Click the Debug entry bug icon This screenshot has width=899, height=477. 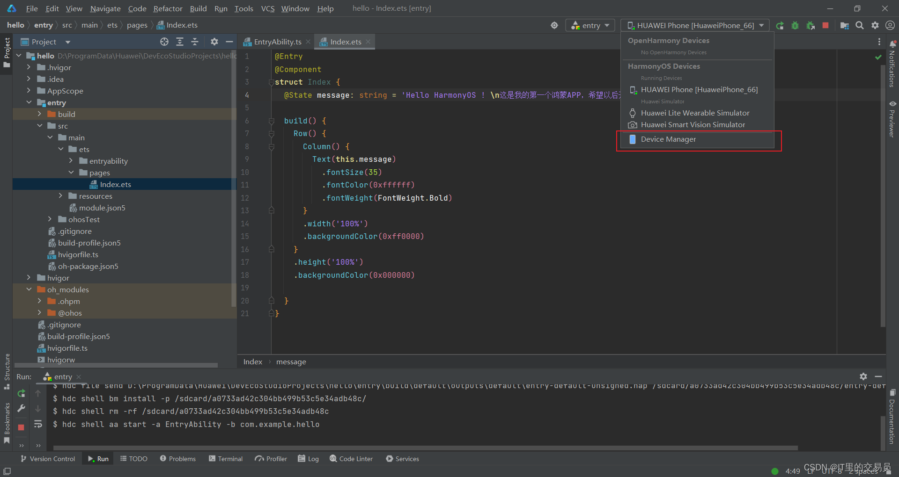point(795,26)
